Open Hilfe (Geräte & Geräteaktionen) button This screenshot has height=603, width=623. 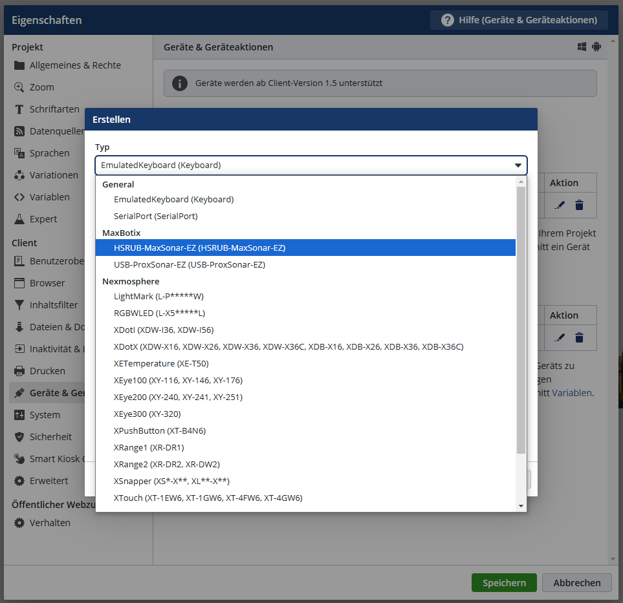[519, 20]
